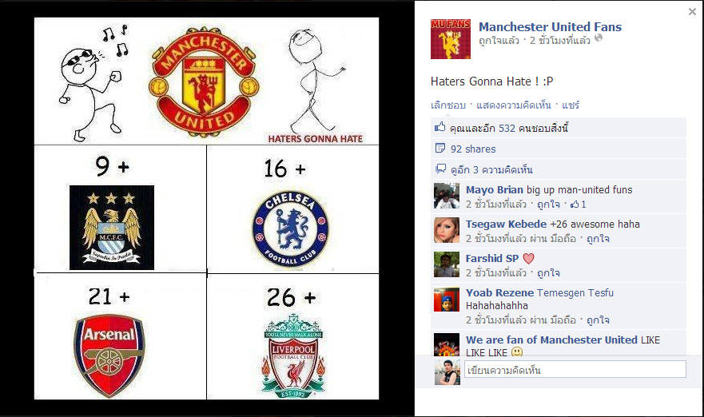Viewport: 704px width, 417px height.
Task: Open Tsegaw Kebede's profile picture
Action: pyautogui.click(x=447, y=230)
